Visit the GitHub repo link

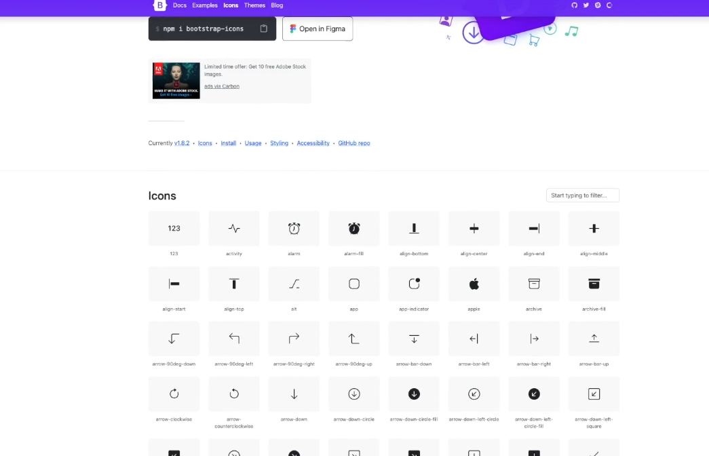coord(354,143)
